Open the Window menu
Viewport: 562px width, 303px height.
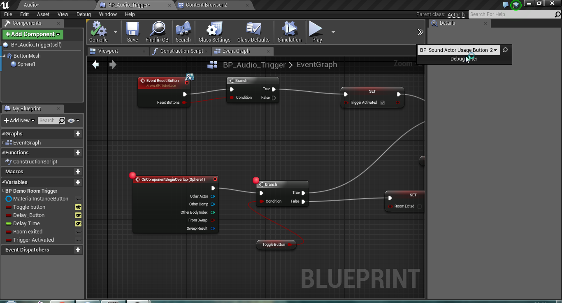click(x=108, y=14)
